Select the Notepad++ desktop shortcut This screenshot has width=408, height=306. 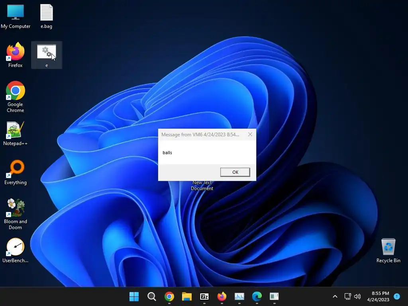click(x=16, y=133)
